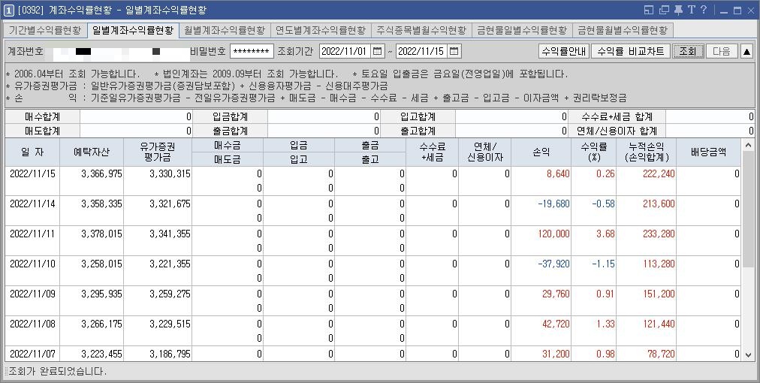760x383 pixels.
Task: Select the 일별계좌수익률현황 tab
Action: click(133, 30)
